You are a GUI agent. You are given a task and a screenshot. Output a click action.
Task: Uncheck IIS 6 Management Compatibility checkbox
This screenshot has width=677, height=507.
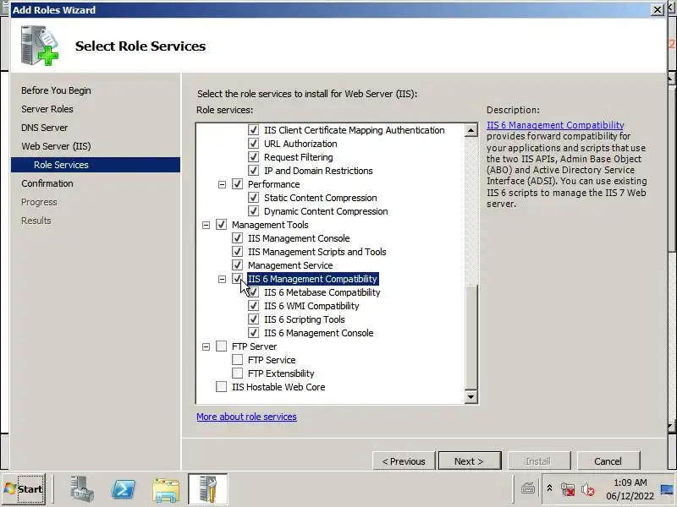(x=237, y=279)
